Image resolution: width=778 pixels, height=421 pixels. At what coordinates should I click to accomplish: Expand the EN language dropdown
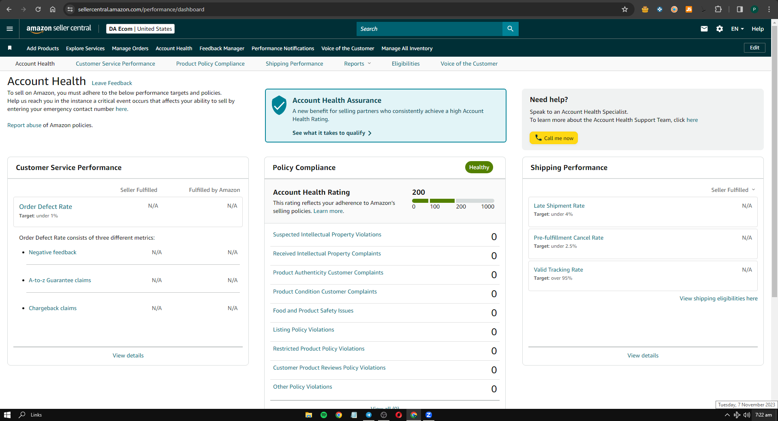(x=737, y=29)
